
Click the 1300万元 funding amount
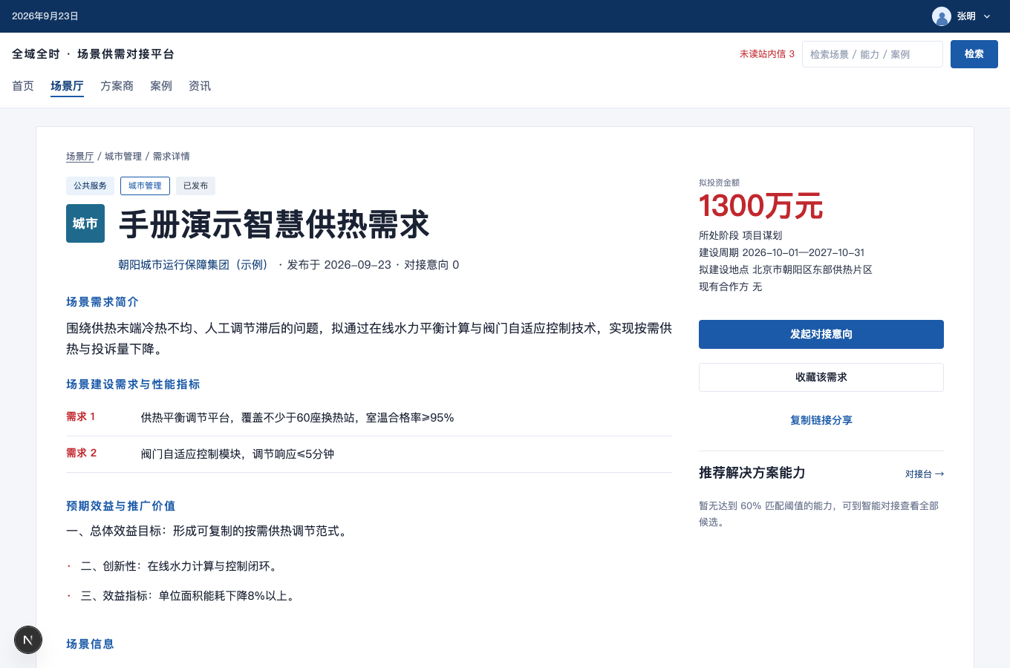(x=761, y=206)
